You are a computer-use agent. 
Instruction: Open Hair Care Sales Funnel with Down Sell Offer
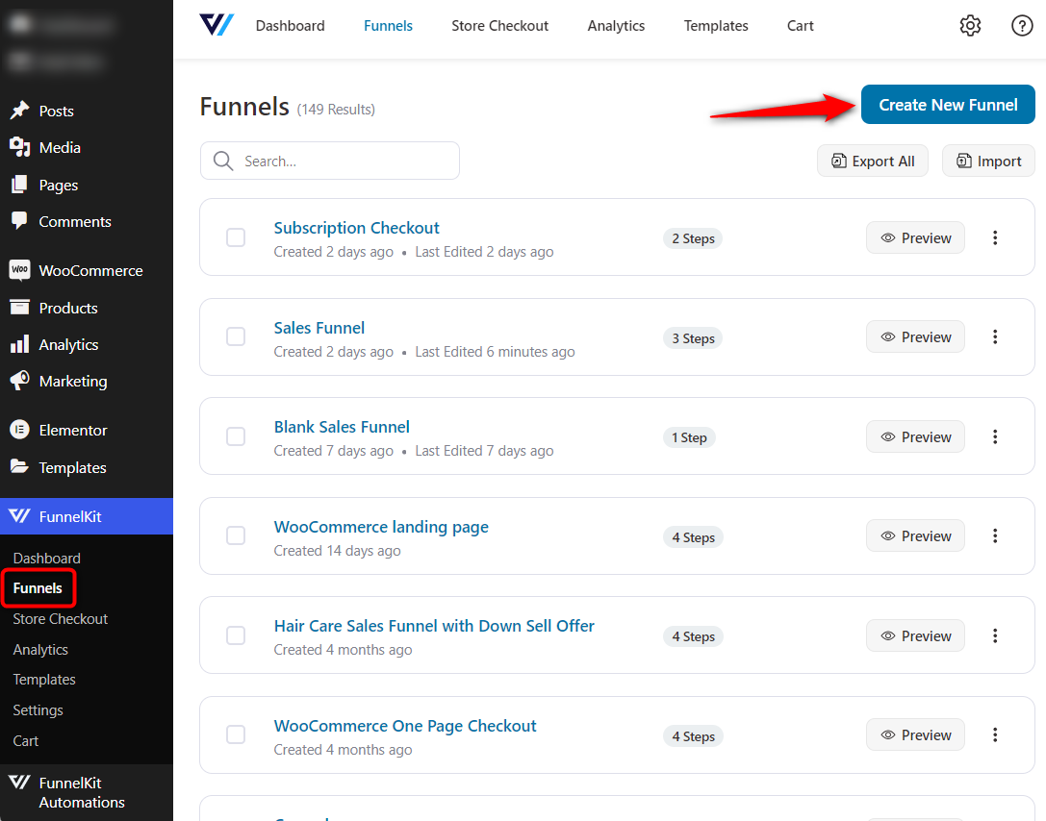tap(434, 627)
